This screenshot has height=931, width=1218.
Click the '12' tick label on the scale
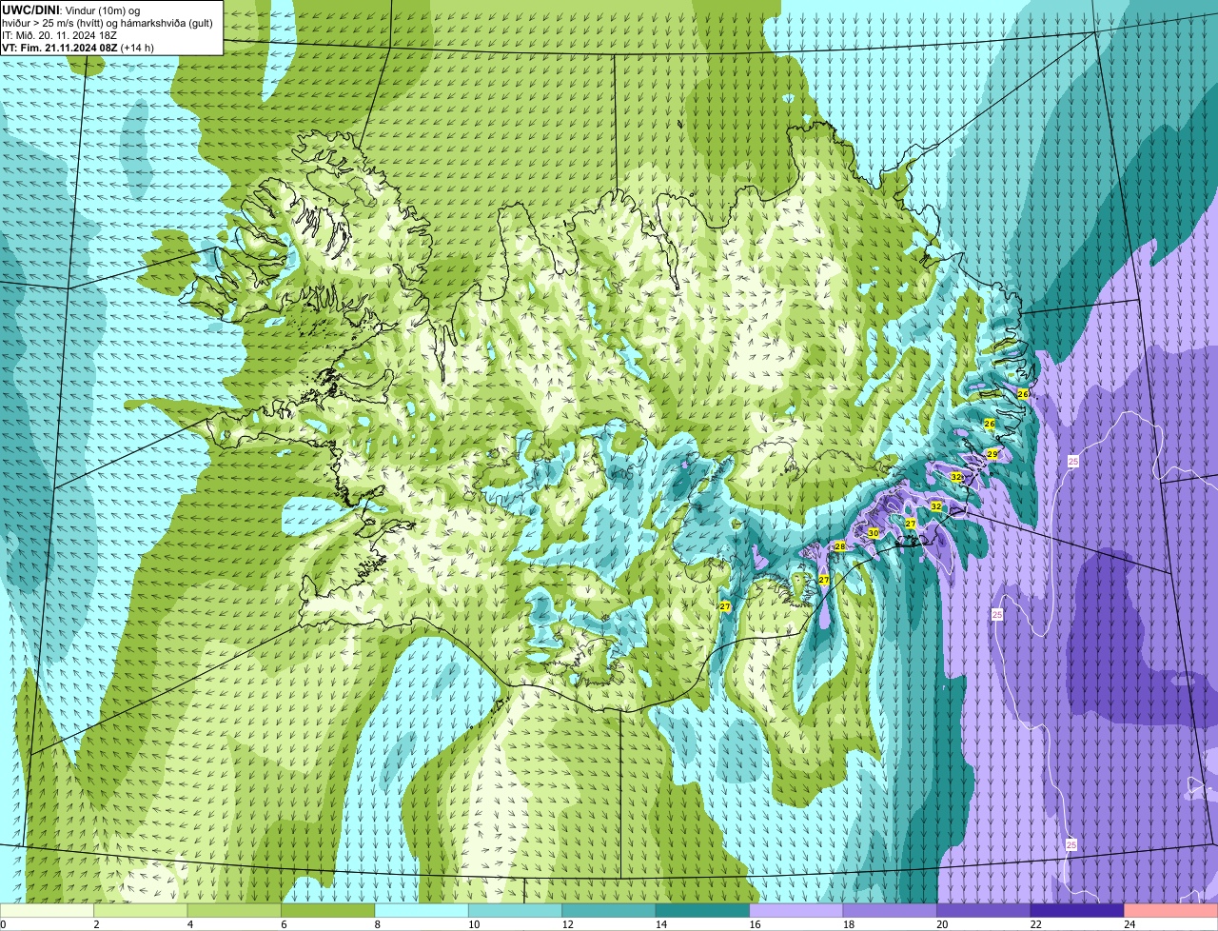click(x=567, y=924)
